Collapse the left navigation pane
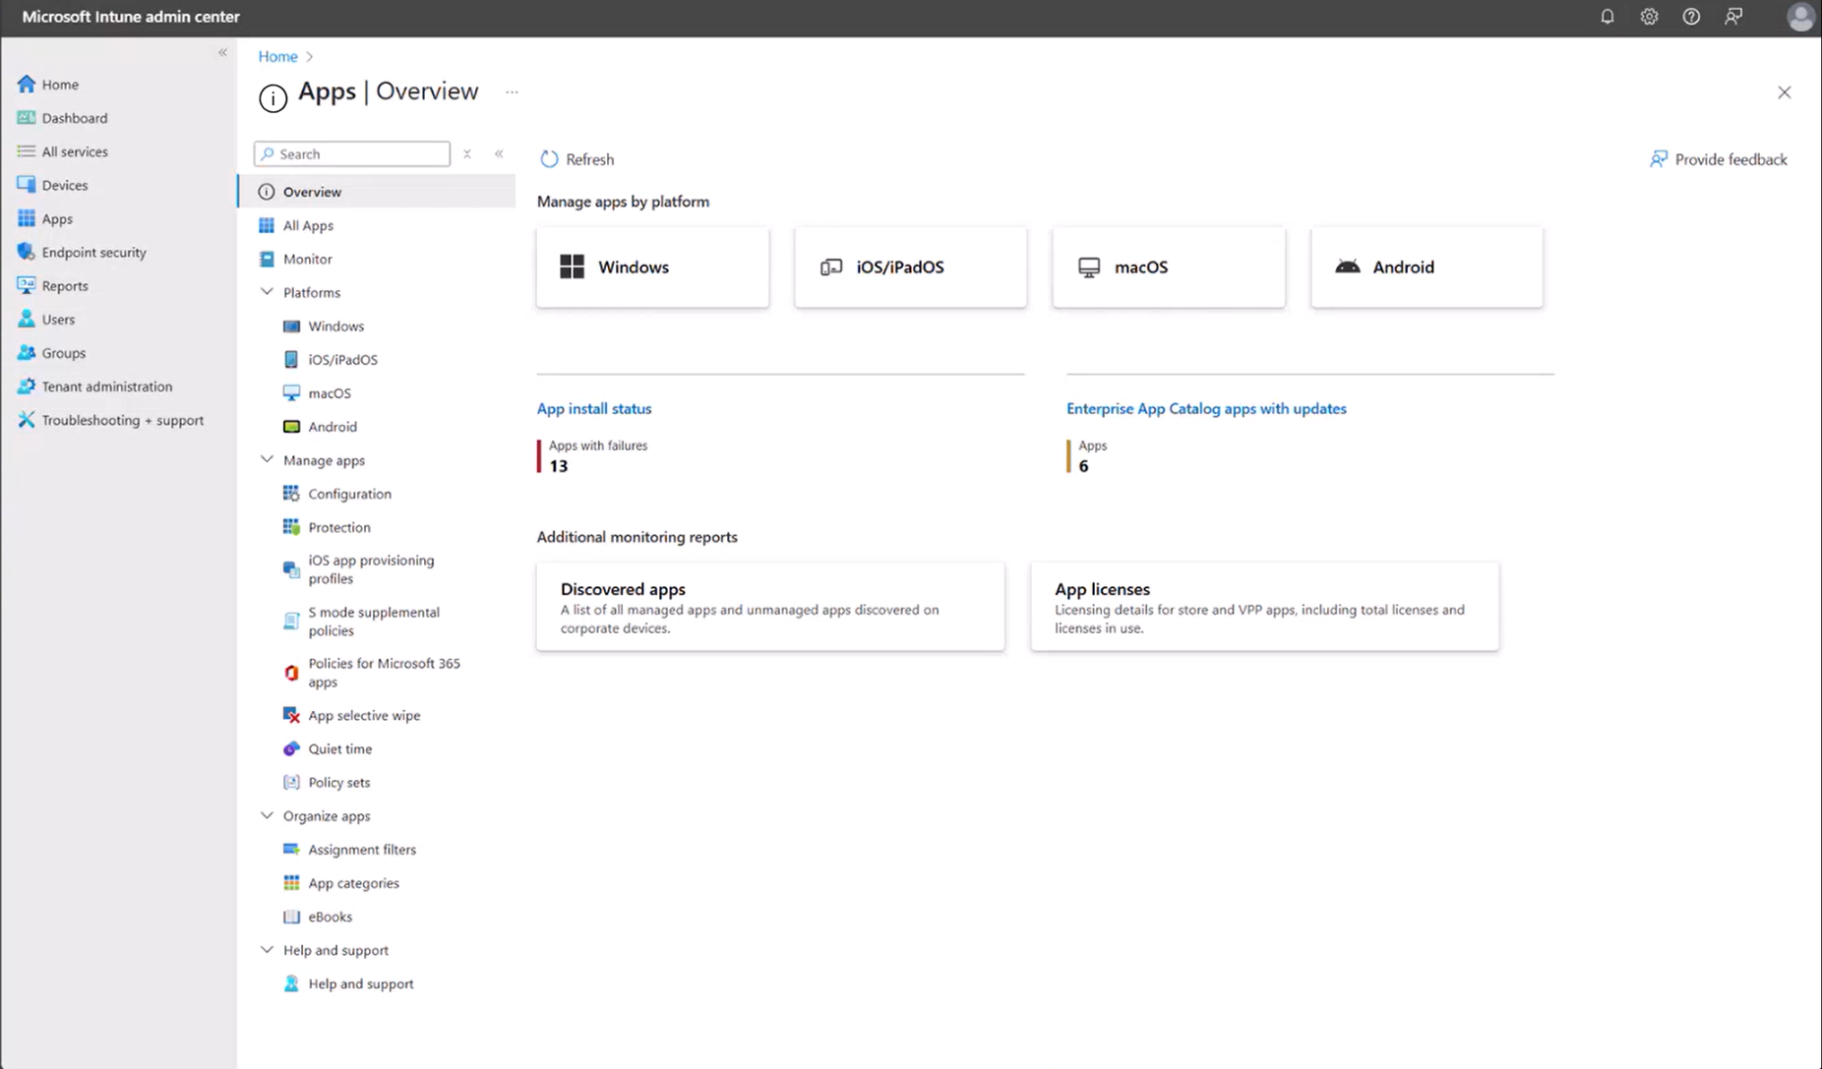The width and height of the screenshot is (1822, 1069). point(222,52)
